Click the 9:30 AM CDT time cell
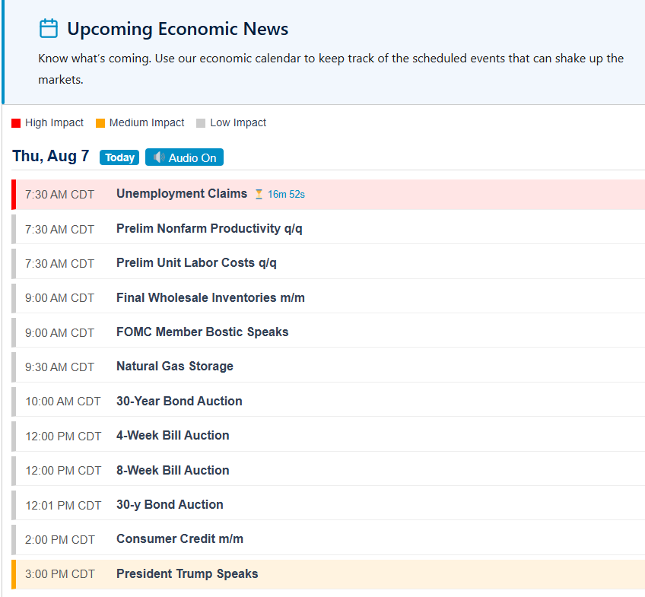Image resolution: width=645 pixels, height=597 pixels. [59, 367]
